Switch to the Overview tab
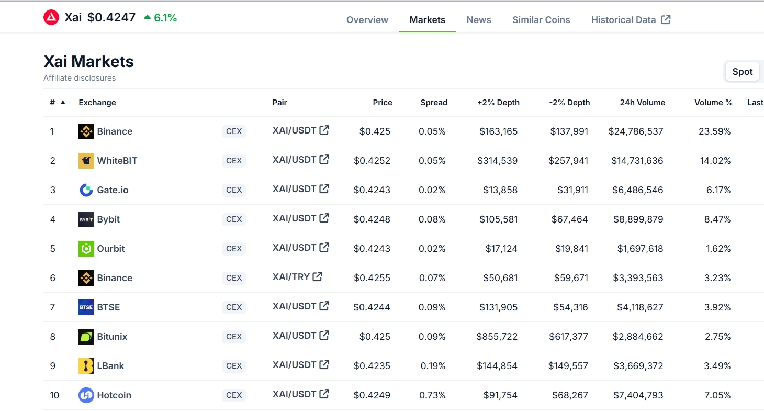Screen dimensions: 764x411 (x=367, y=20)
